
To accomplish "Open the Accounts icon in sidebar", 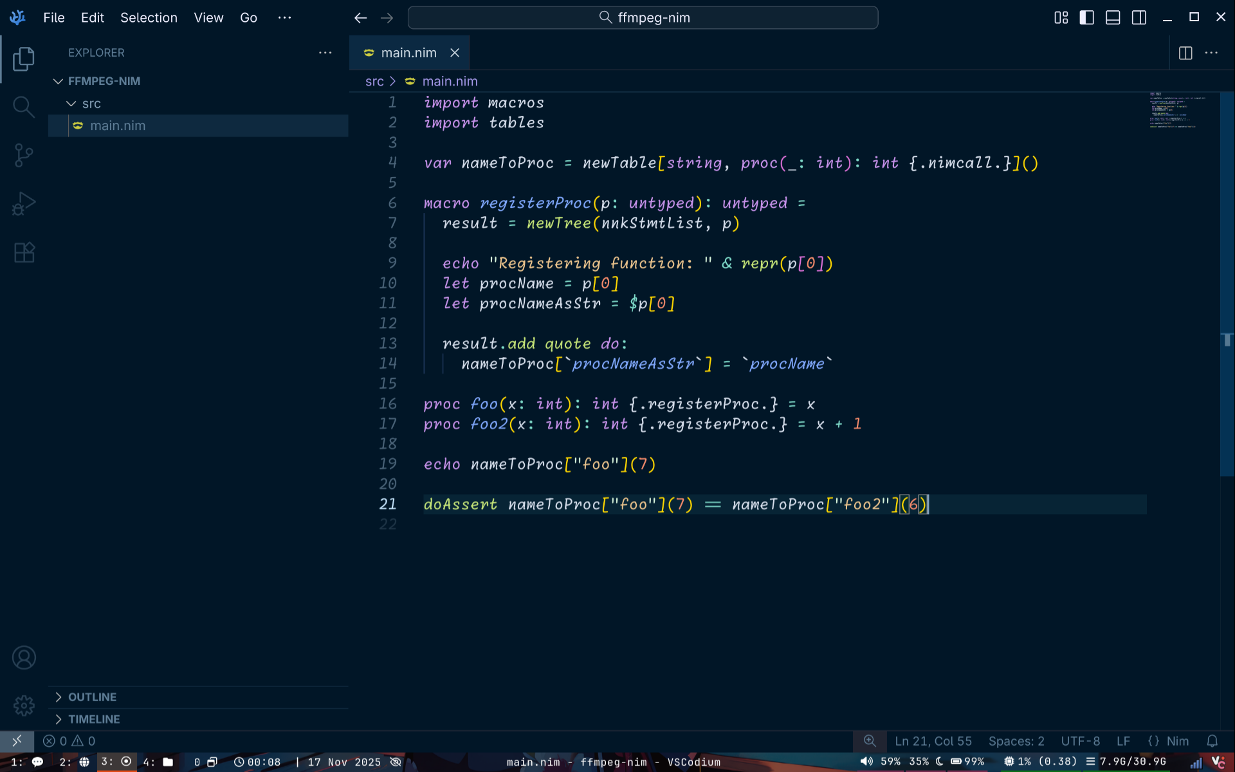I will 24,657.
